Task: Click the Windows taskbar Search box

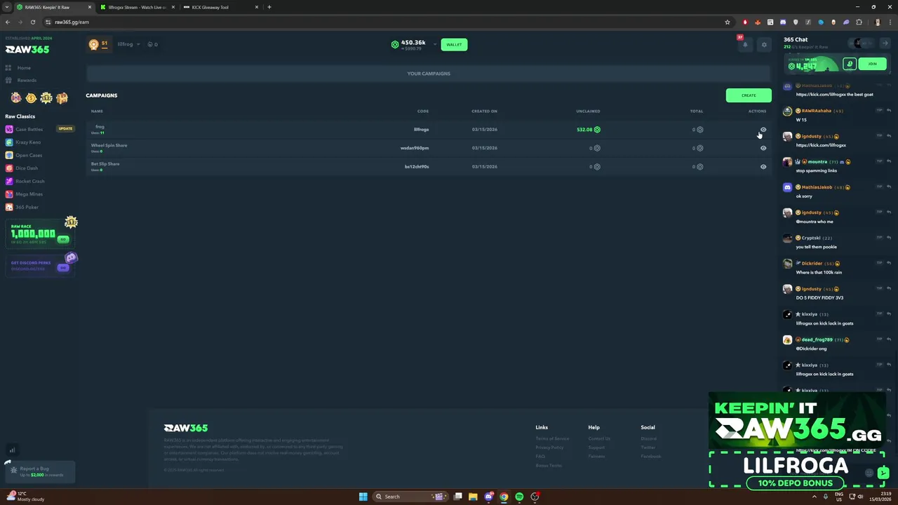Action: 411,497
